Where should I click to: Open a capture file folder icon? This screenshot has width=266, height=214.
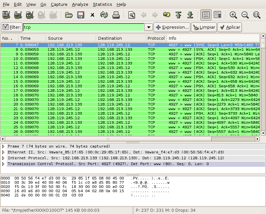(69, 15)
